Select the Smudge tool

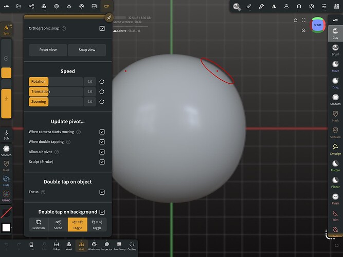pos(335,150)
